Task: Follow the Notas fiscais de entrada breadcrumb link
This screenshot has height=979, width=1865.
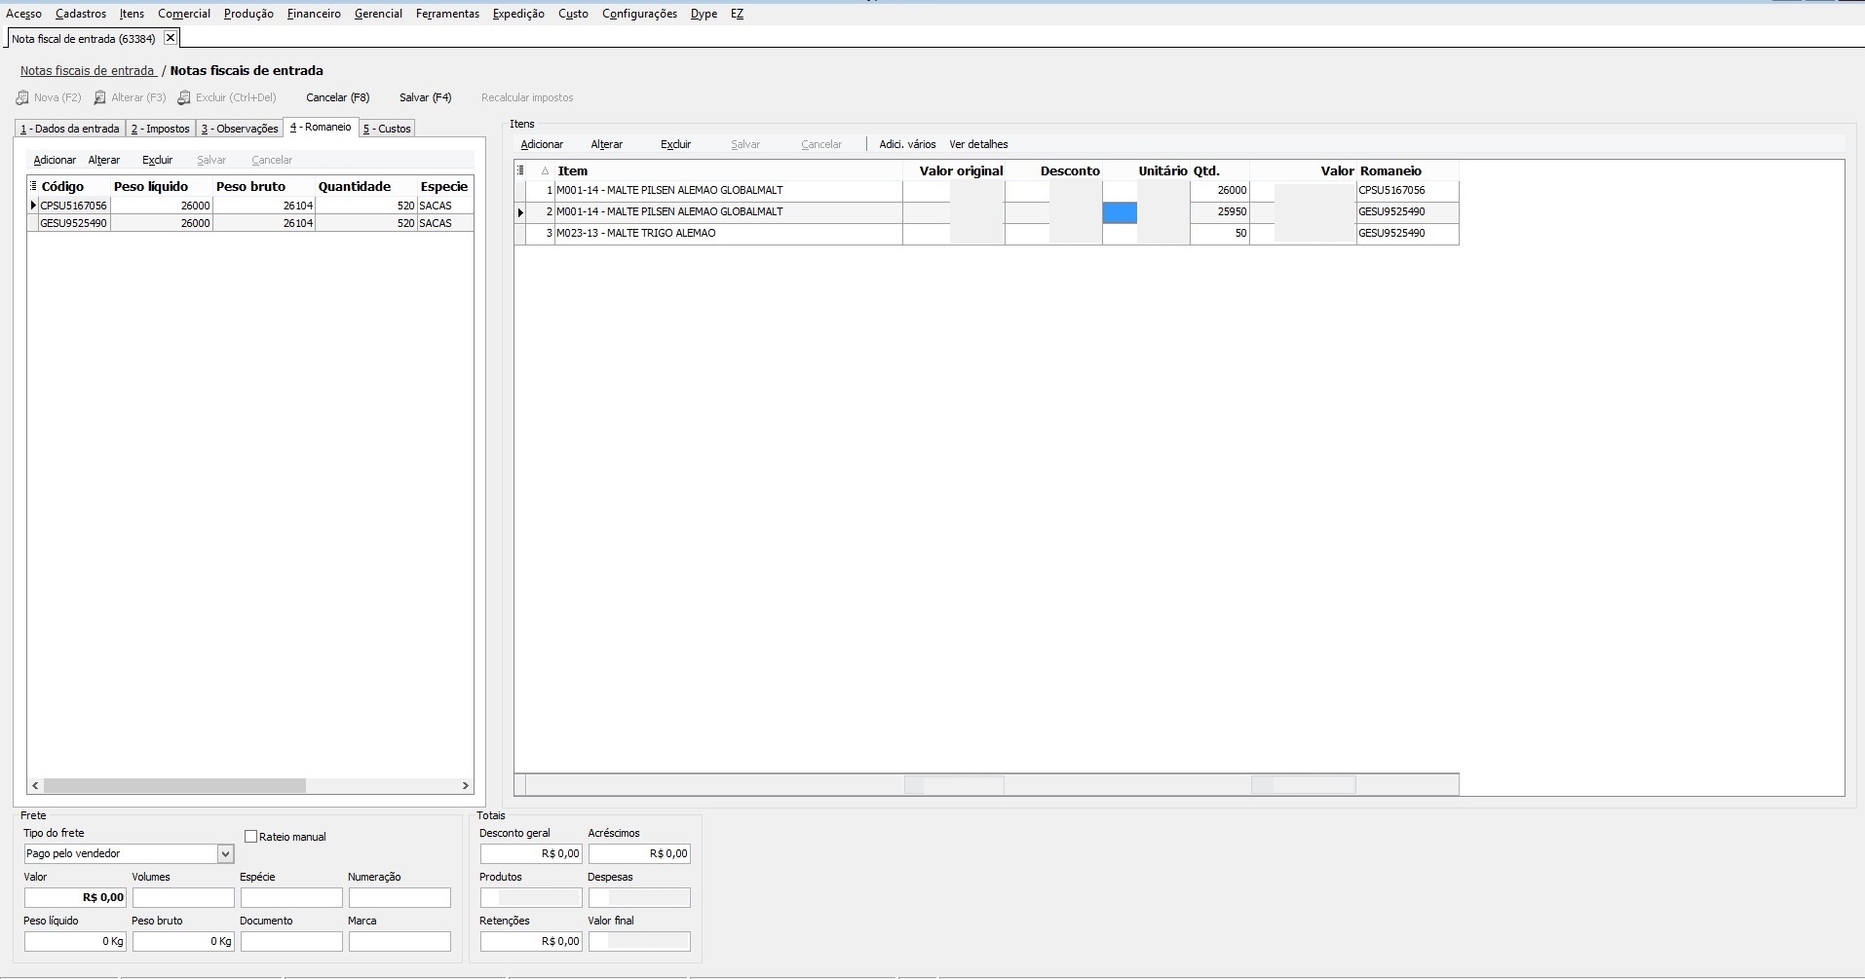Action: (x=88, y=70)
